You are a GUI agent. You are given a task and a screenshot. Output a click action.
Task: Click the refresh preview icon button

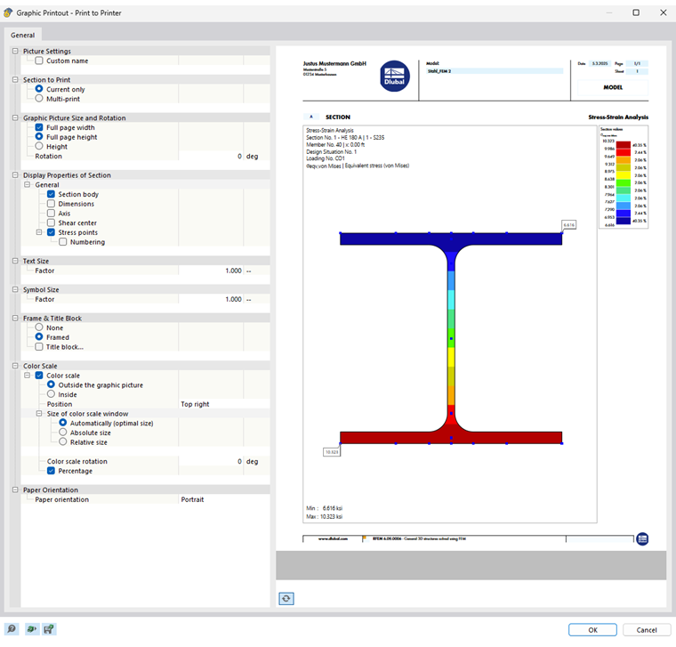click(x=286, y=598)
